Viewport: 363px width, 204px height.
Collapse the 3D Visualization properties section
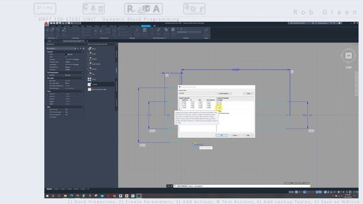click(x=83, y=73)
